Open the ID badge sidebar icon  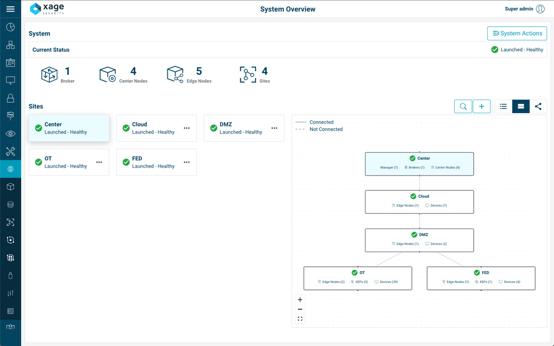(10, 62)
